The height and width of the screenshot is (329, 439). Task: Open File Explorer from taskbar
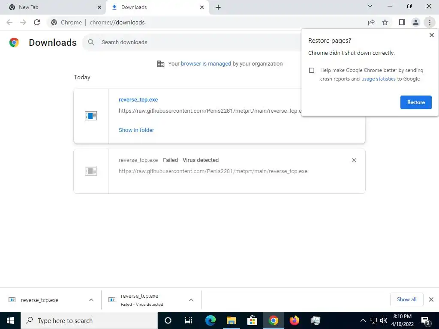(x=231, y=320)
